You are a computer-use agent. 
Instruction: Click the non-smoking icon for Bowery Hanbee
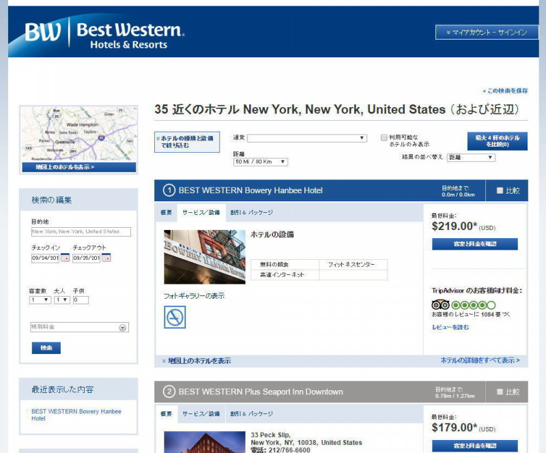tap(175, 317)
